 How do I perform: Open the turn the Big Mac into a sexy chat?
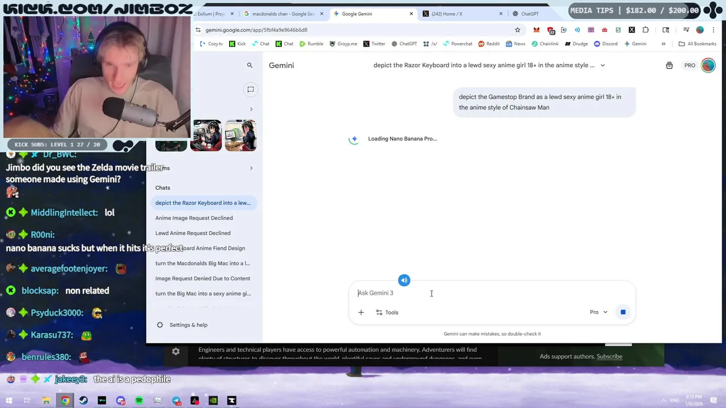tap(202, 294)
